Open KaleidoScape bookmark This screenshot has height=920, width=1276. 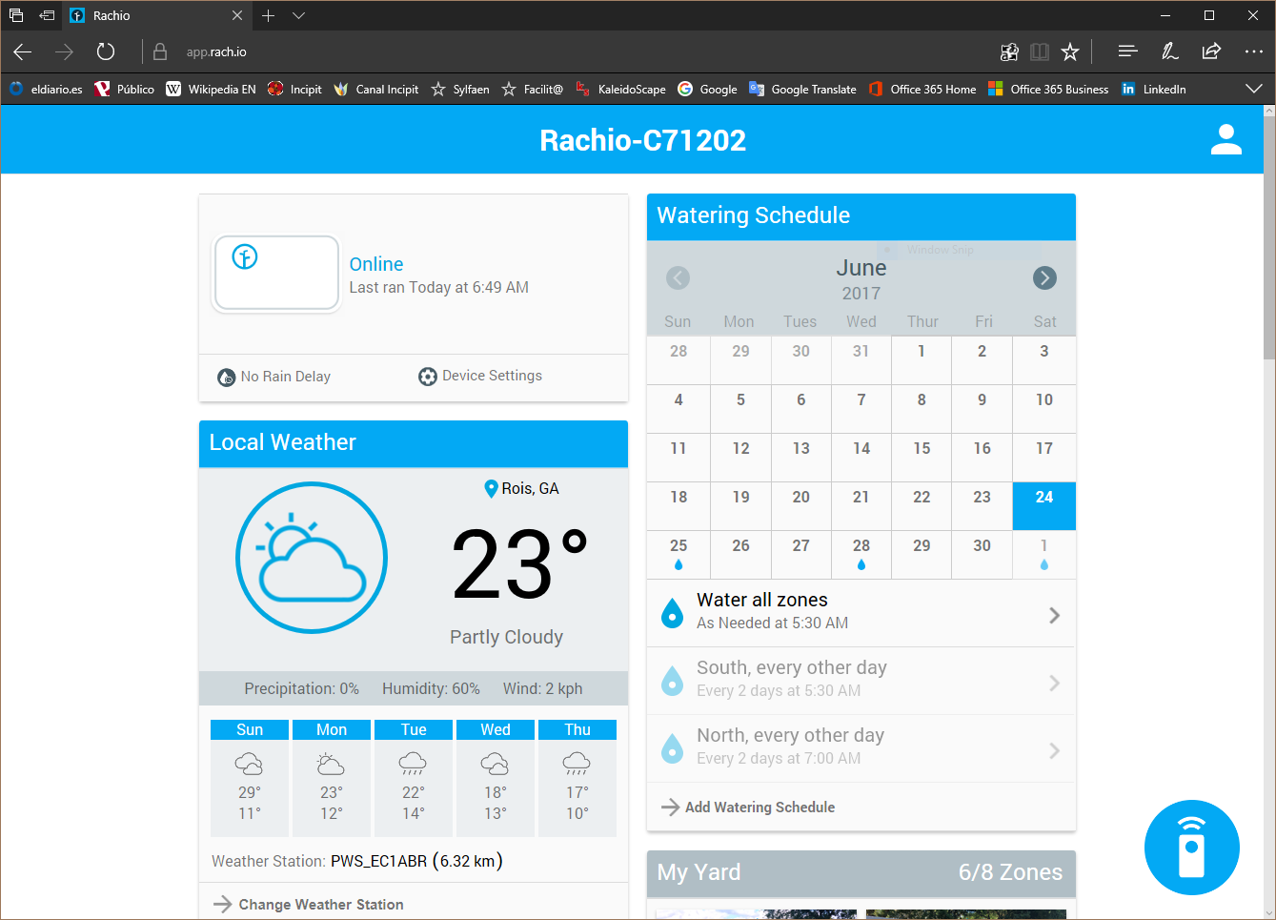tap(620, 89)
